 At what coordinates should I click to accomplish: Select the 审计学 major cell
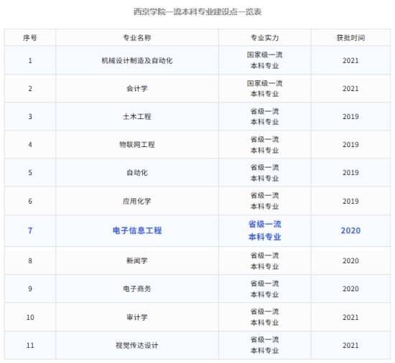[x=137, y=317]
